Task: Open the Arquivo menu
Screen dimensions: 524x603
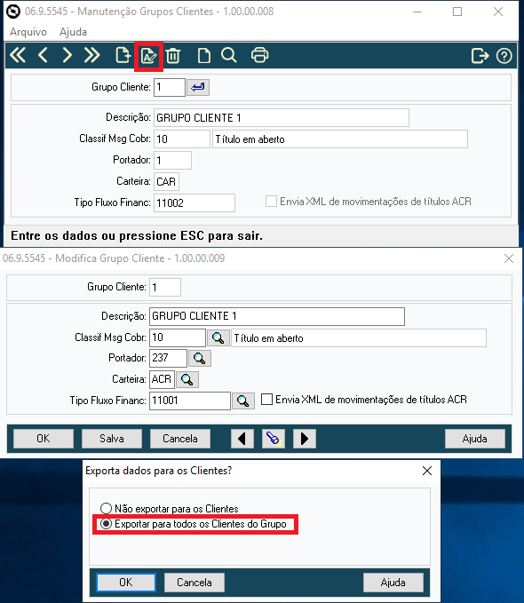Action: pos(28,32)
